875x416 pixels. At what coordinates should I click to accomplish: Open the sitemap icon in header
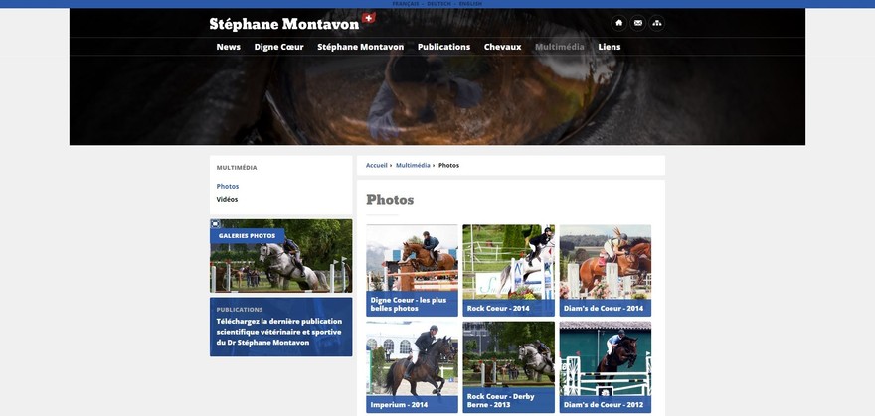657,23
